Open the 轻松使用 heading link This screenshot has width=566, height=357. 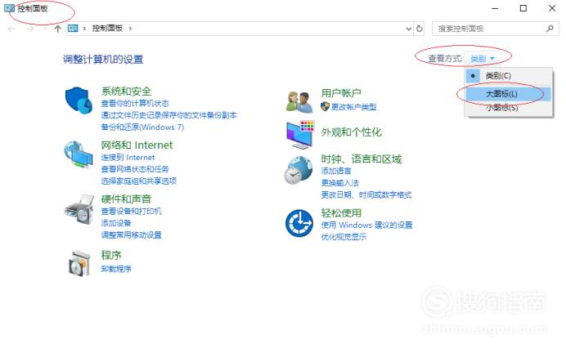pos(341,212)
